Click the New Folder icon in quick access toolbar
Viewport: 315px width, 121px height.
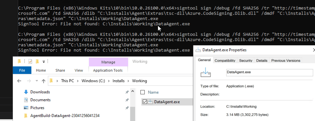point(37,61)
